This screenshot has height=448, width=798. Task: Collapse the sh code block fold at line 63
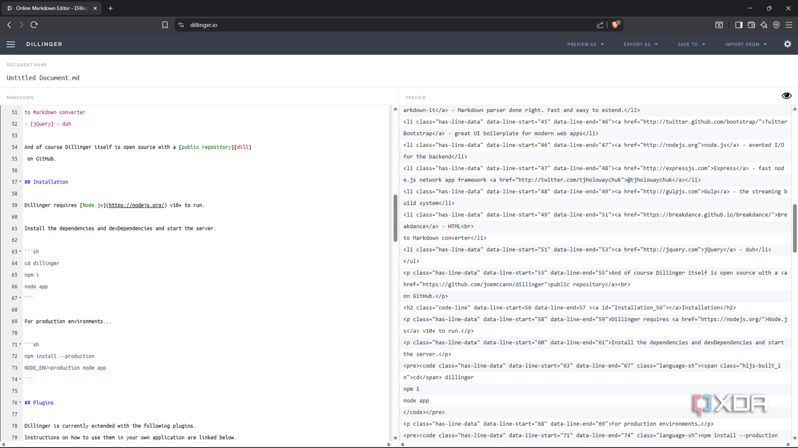(x=20, y=252)
